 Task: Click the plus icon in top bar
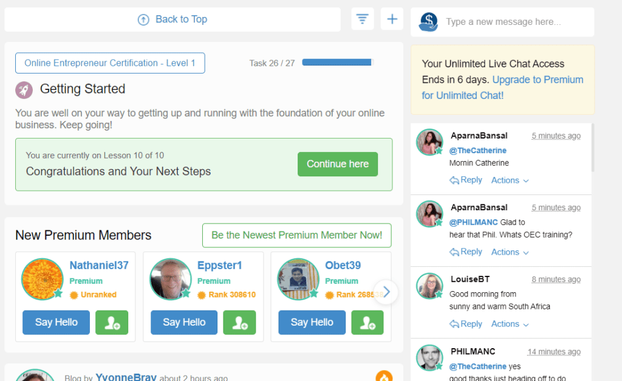[x=392, y=19]
